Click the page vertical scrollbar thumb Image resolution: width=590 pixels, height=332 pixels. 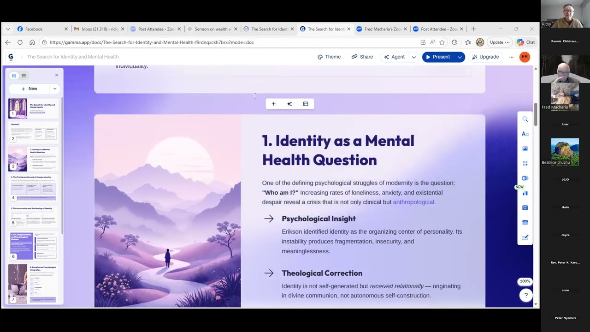(x=536, y=115)
